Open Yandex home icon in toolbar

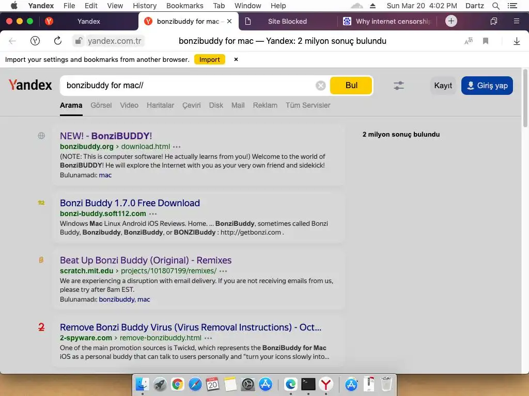pos(35,41)
